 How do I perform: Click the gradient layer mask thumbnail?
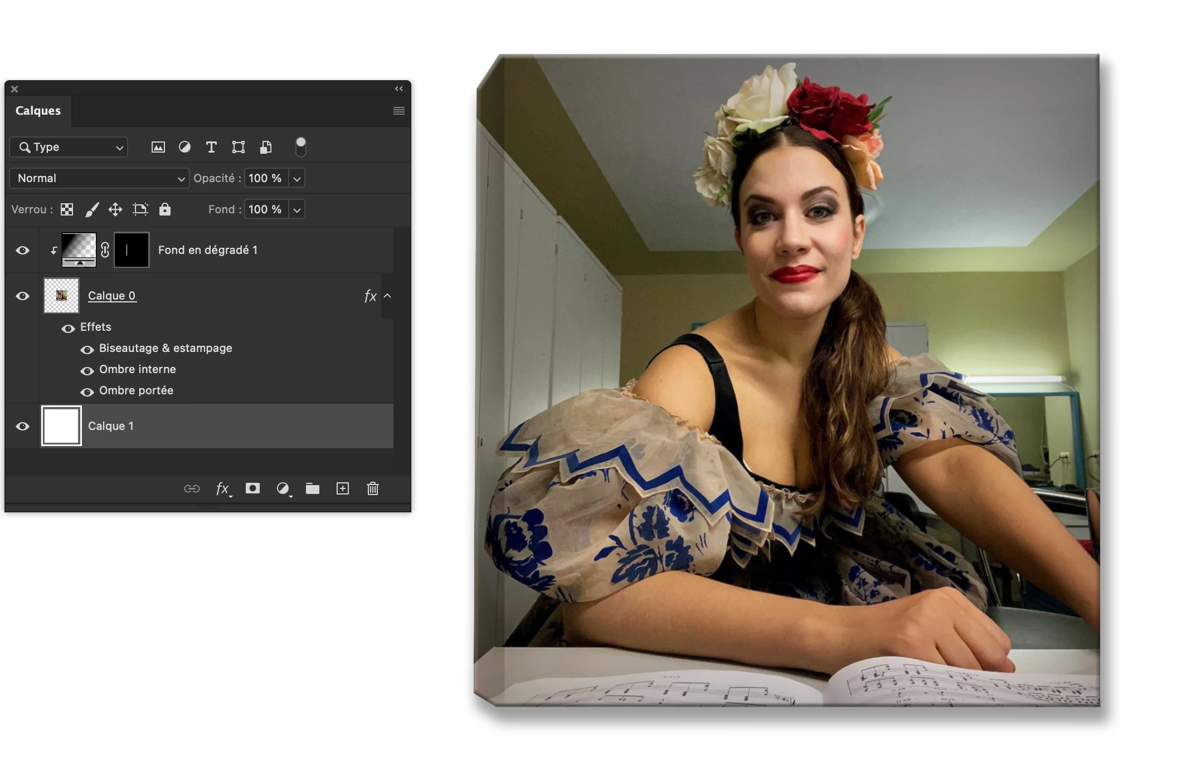[x=132, y=250]
